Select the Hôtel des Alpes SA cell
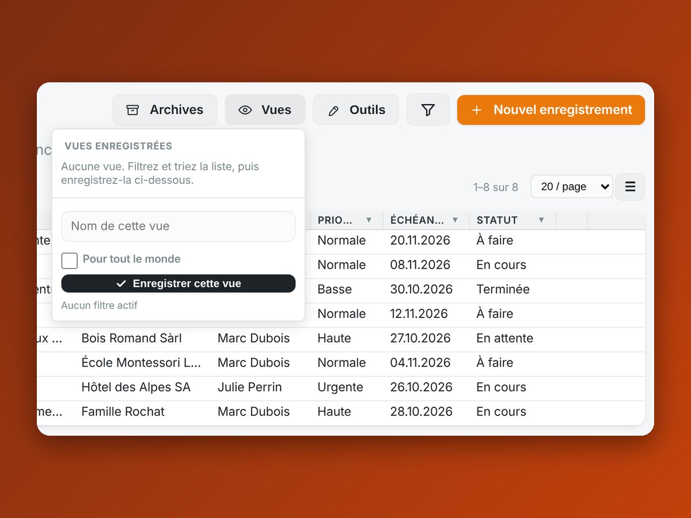Viewport: 691px width, 518px height. click(x=136, y=387)
